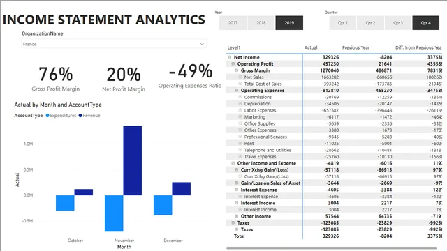This screenshot has height=251, width=447.
Task: Select the October Expenditures bar
Action: pyautogui.click(x=65, y=203)
